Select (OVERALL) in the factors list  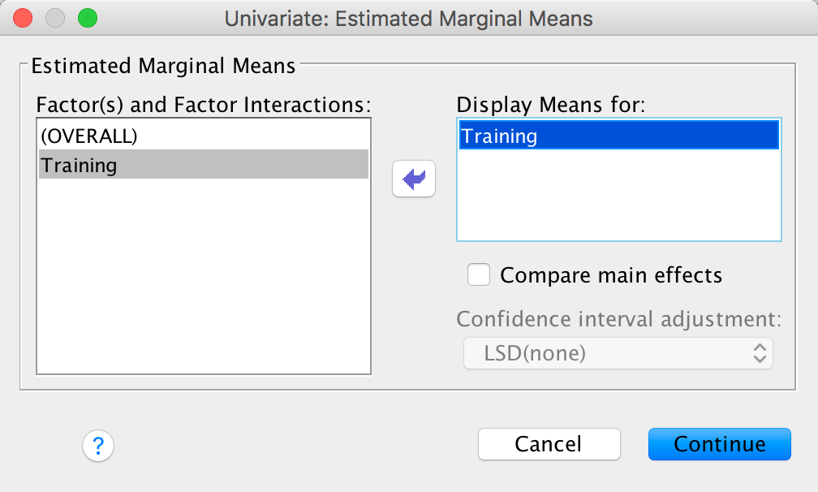click(89, 136)
